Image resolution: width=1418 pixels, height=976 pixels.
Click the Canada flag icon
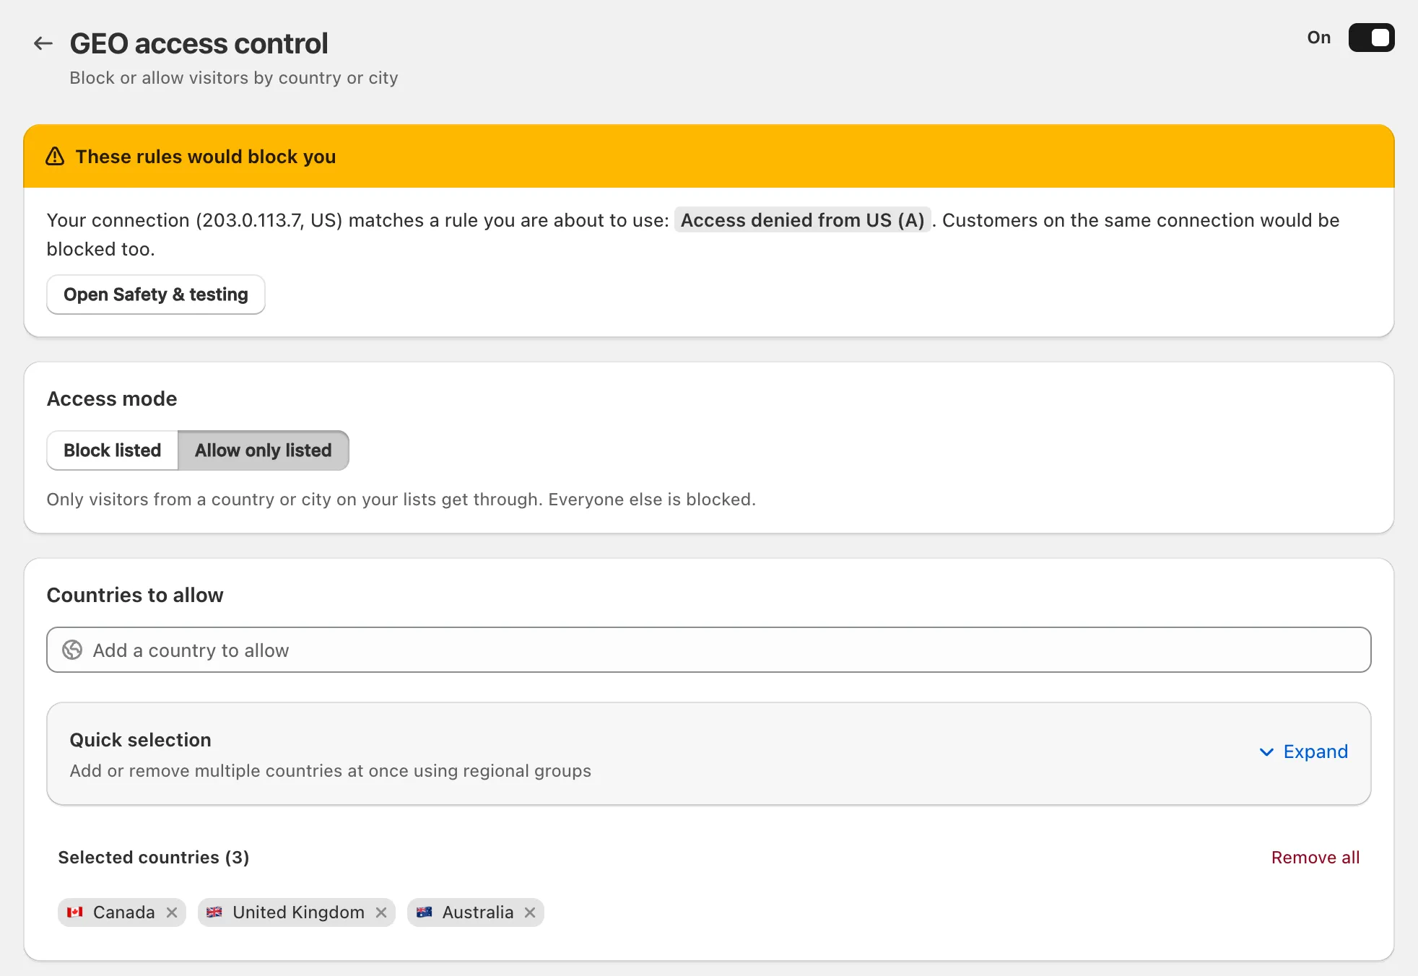(x=75, y=912)
